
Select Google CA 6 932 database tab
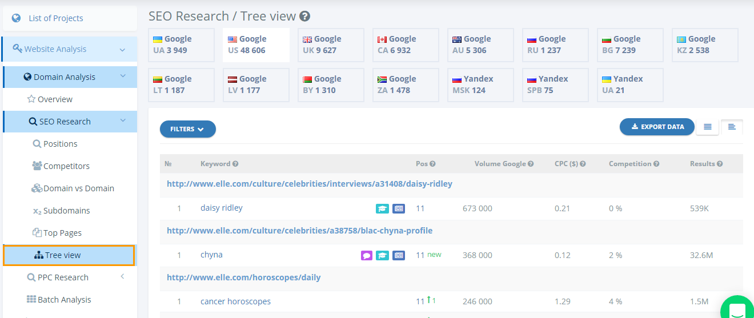[406, 45]
